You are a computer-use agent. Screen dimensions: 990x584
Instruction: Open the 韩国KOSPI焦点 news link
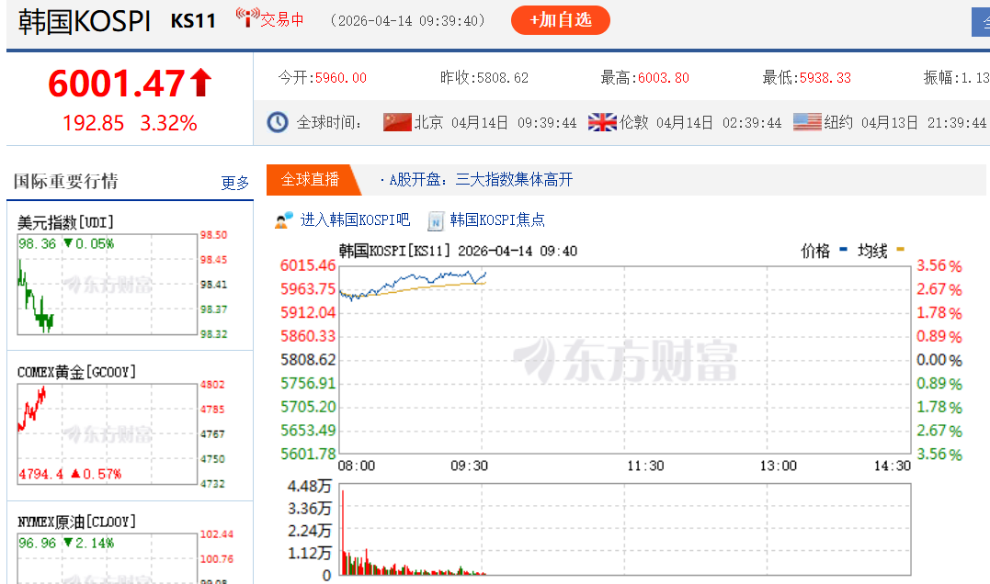coord(497,220)
